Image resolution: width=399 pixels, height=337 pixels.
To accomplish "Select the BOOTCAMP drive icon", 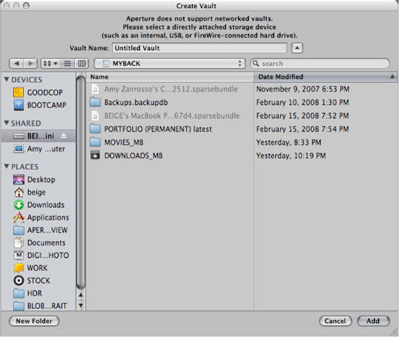I will tap(18, 105).
